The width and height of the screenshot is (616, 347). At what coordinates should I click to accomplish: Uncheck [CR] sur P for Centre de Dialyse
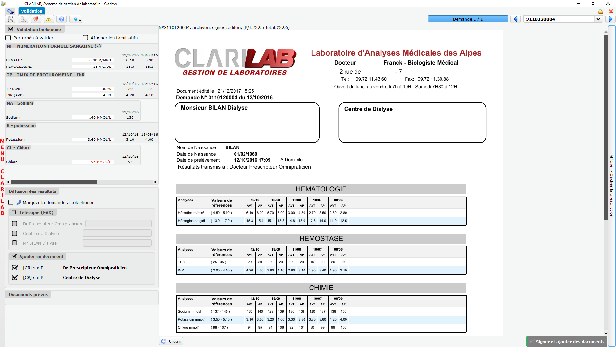click(15, 277)
